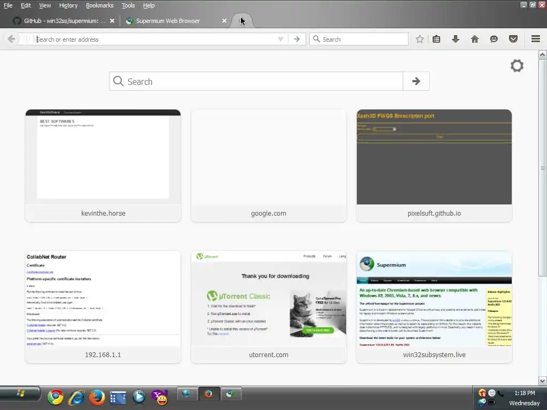Open the utorrent.com tile thumbnail
547x410 pixels.
pyautogui.click(x=269, y=298)
